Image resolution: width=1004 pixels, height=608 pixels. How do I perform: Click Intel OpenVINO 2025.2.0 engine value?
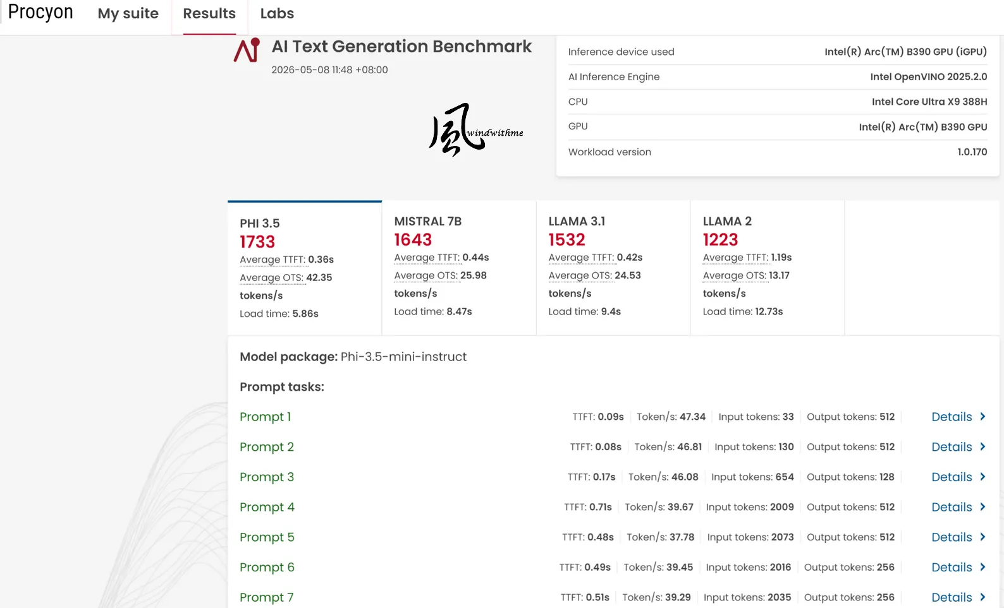click(928, 77)
